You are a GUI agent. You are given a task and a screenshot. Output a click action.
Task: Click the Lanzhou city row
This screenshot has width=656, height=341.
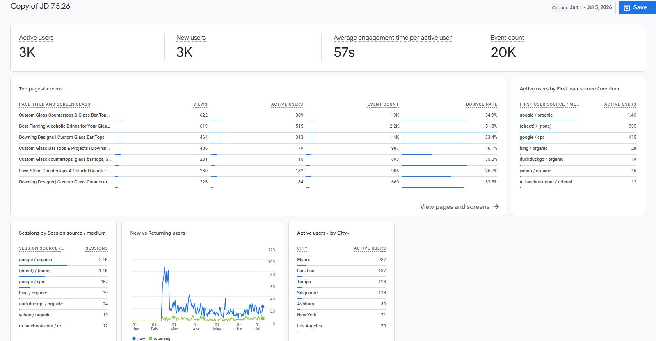[341, 271]
